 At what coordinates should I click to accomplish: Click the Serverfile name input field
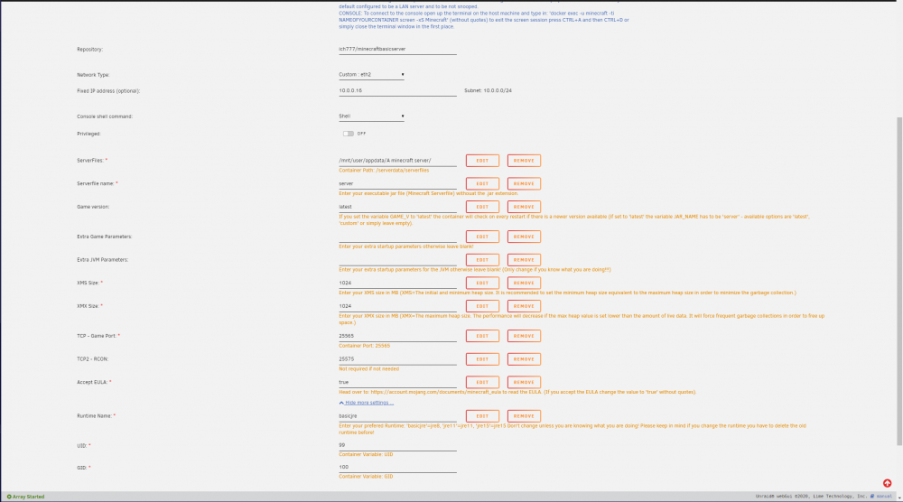[x=397, y=183]
